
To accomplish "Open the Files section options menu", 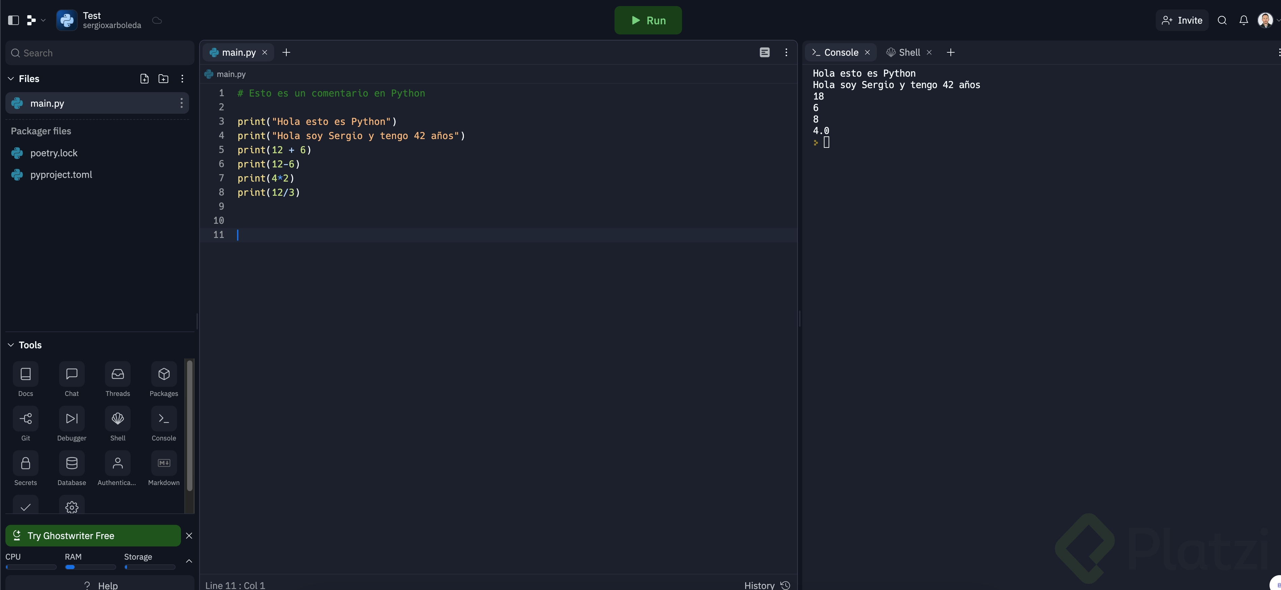I will coord(183,79).
